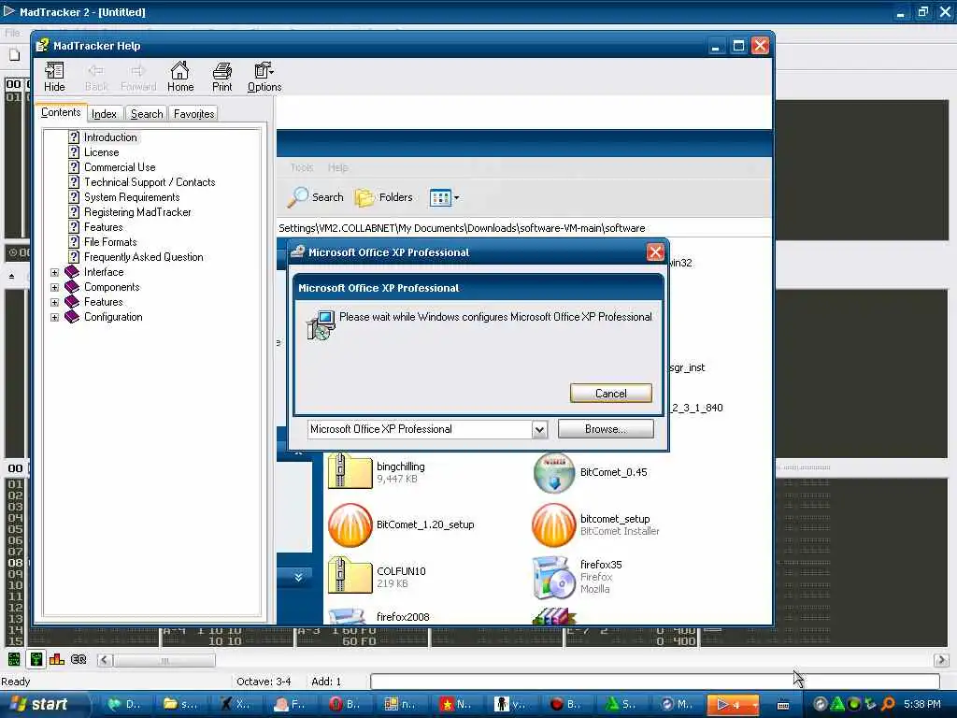Screen dimensions: 957x718
Task: Open Technical Support / Contacts topic
Action: pos(150,182)
